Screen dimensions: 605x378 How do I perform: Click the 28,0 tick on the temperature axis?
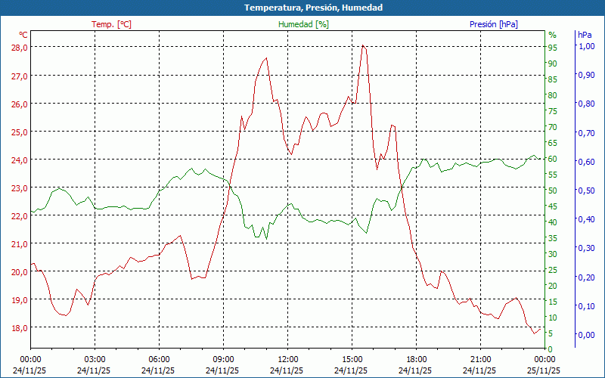pyautogui.click(x=20, y=47)
